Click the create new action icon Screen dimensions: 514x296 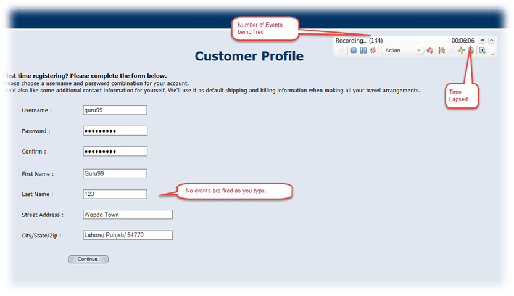tap(429, 51)
